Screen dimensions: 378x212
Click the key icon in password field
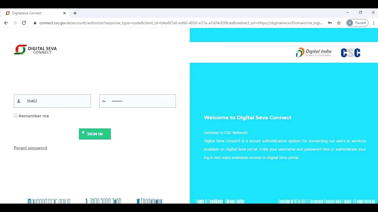pyautogui.click(x=104, y=101)
